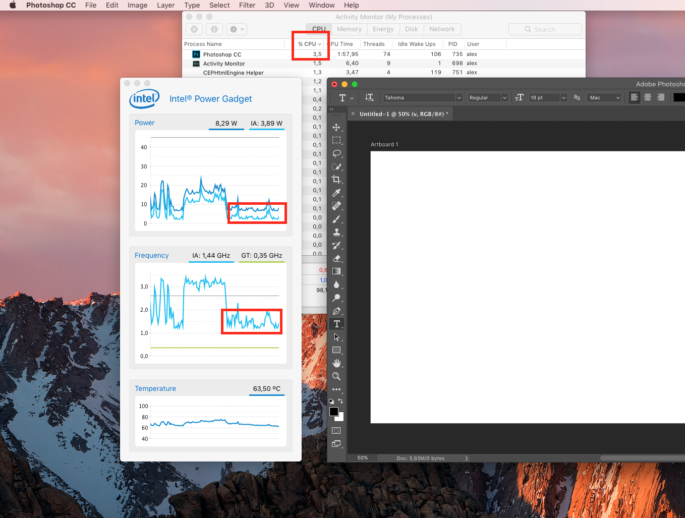Screen dimensions: 685x518
Task: Select the Move tool in Photoshop
Action: point(336,127)
